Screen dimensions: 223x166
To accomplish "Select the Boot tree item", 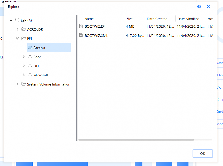I will point(37,57).
